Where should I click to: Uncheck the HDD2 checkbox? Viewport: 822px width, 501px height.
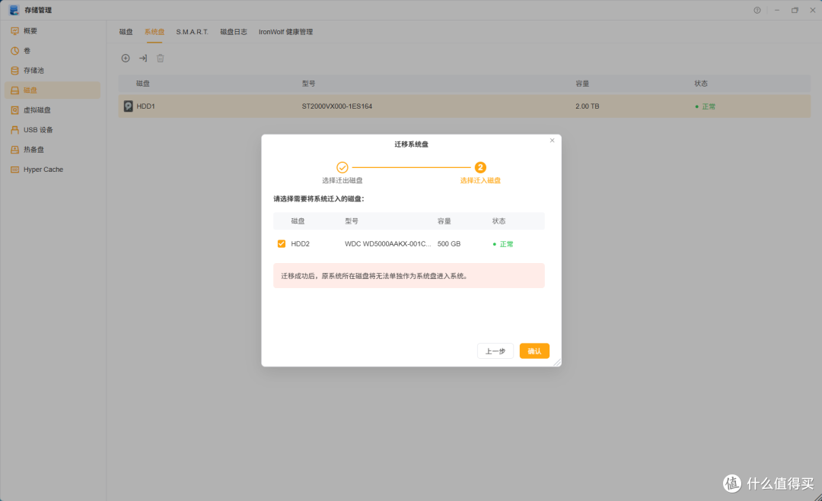(x=282, y=244)
